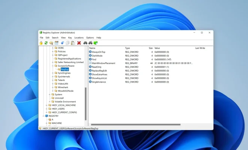Select the Sysinternals key in the tree
248x150 pixels.
pyautogui.click(x=64, y=76)
